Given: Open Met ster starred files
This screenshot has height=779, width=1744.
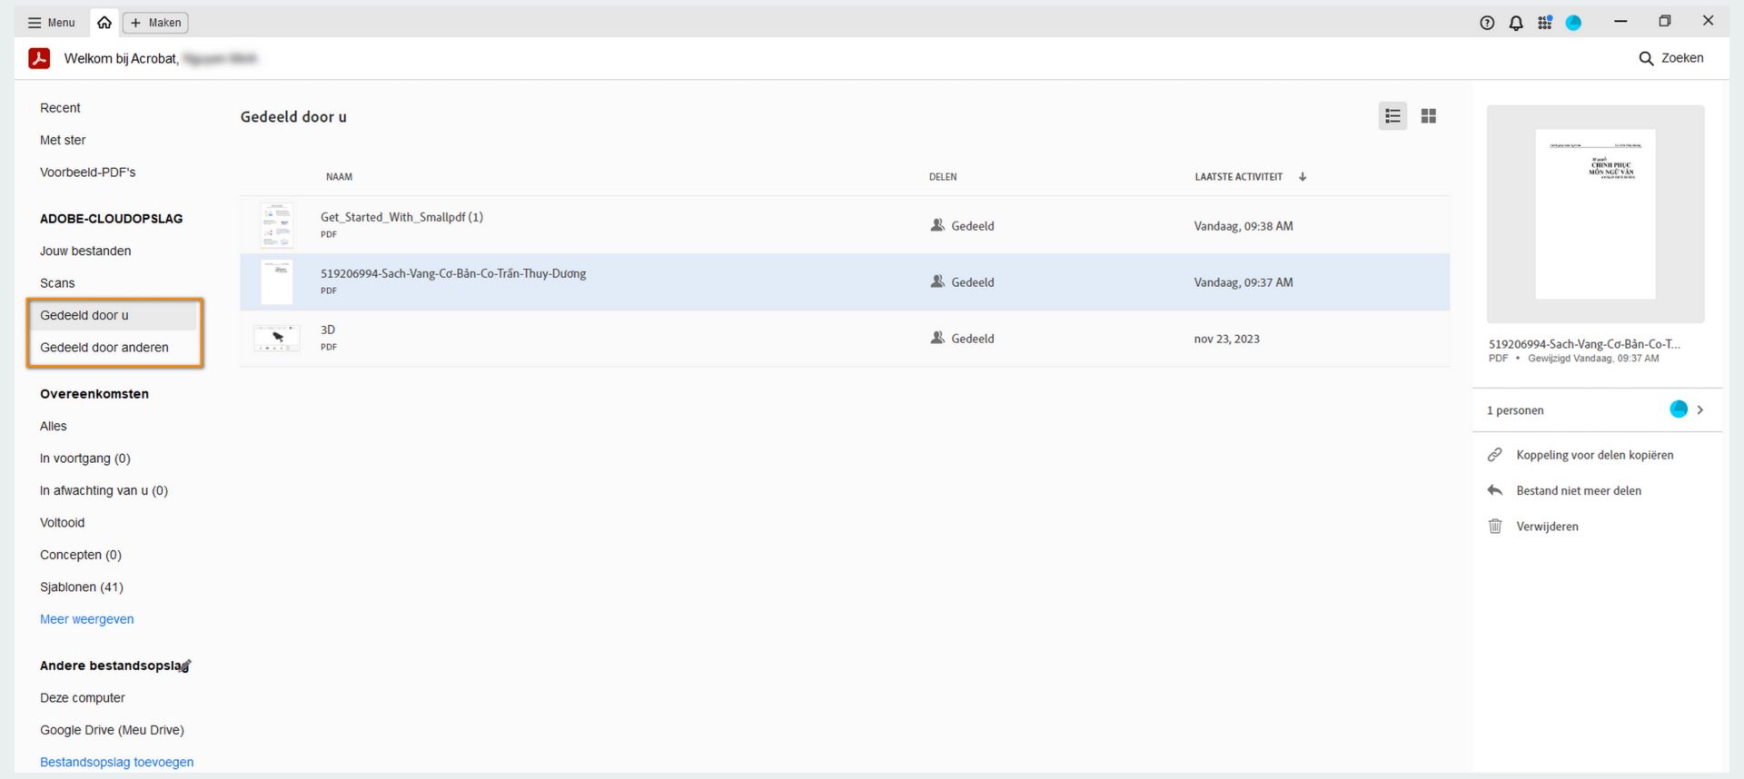Looking at the screenshot, I should pos(63,140).
